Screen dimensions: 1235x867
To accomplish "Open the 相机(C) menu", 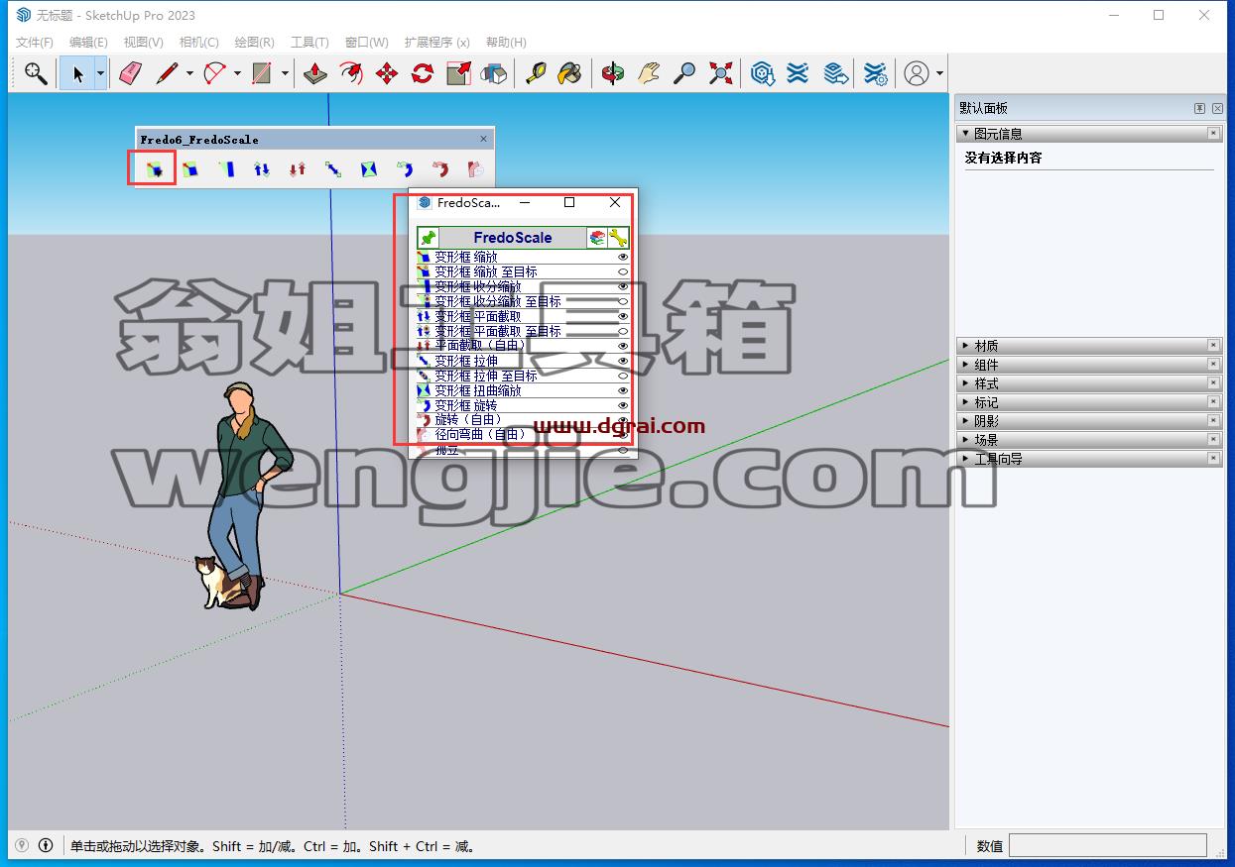I will click(x=198, y=42).
